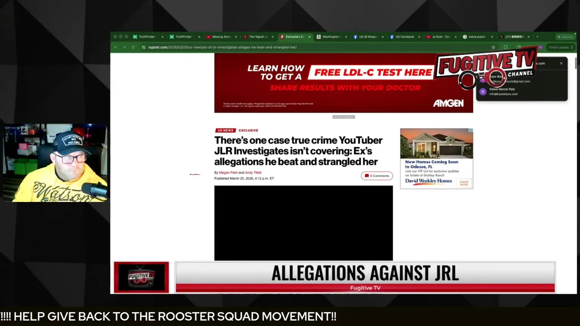Open author Andy Tillett's page

253,173
